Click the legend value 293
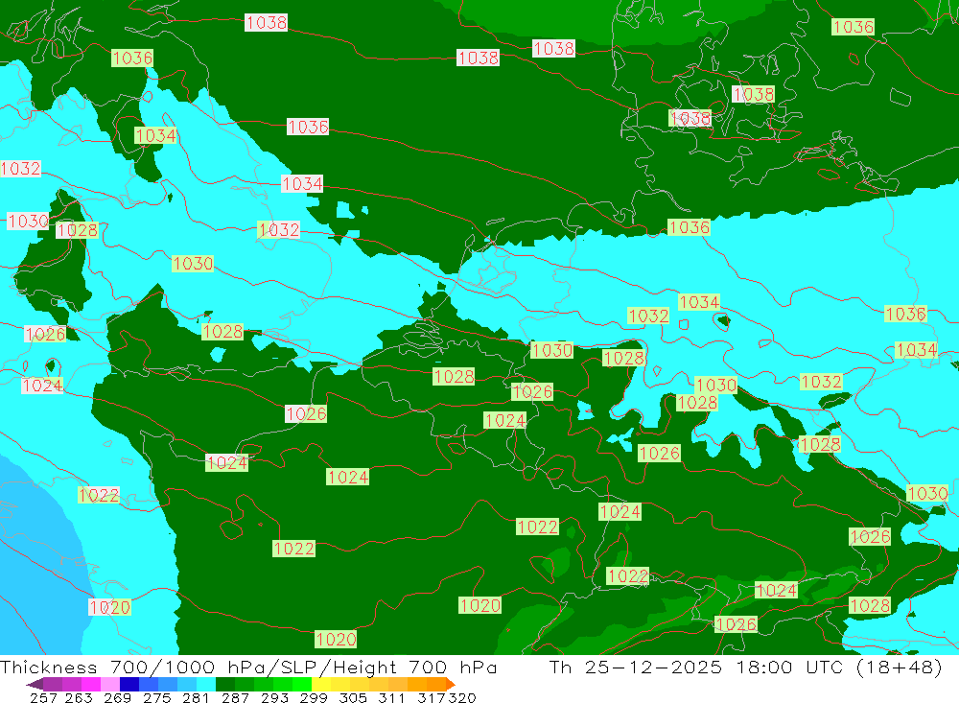 274,697
